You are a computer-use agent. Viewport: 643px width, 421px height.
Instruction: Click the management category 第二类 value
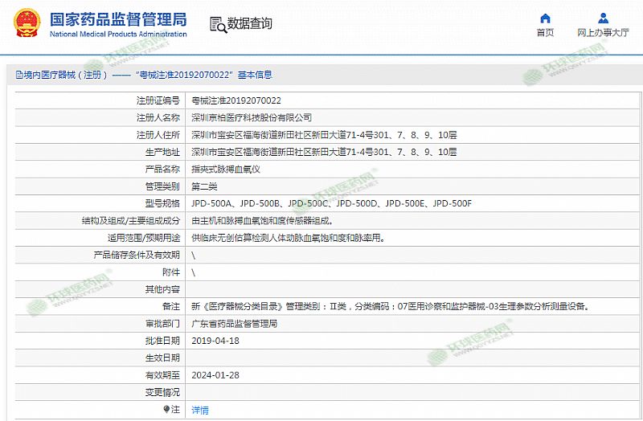205,186
